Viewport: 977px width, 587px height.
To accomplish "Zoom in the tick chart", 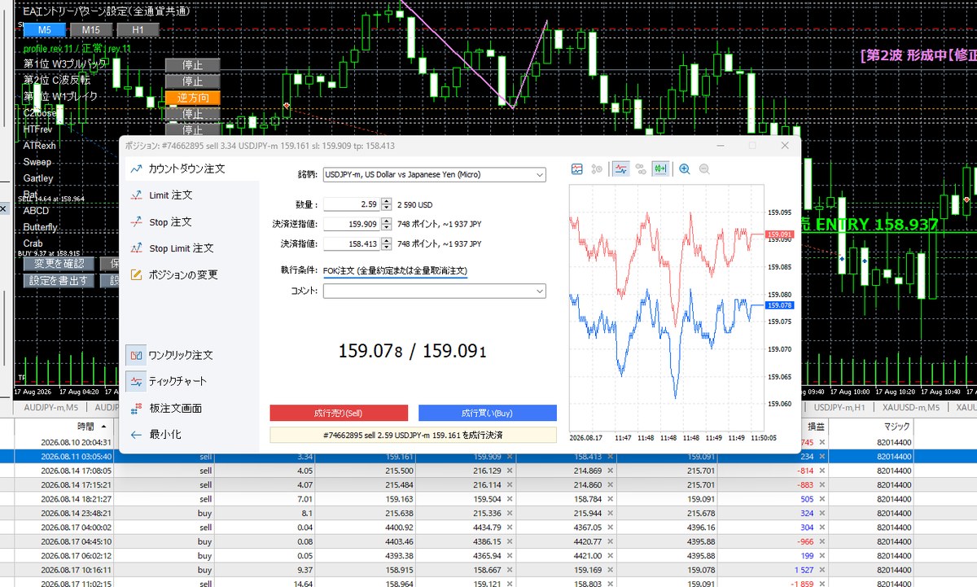I will click(685, 169).
